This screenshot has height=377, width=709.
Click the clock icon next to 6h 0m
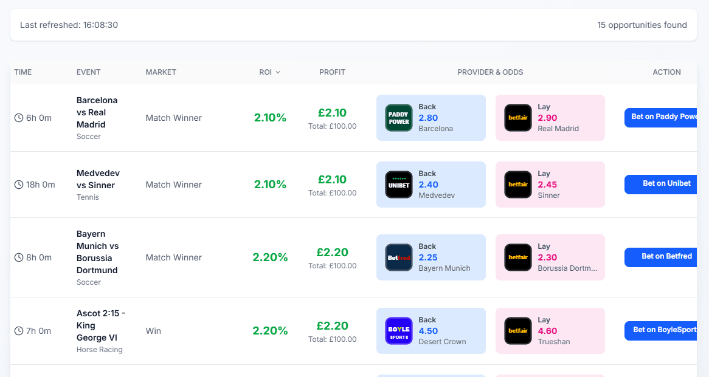point(18,117)
